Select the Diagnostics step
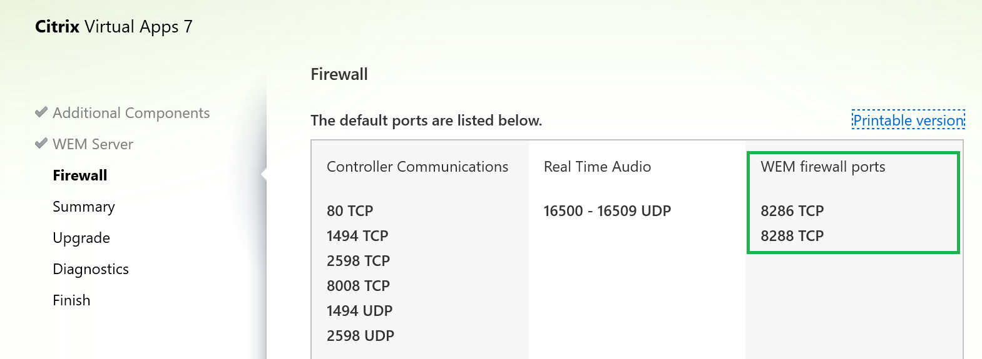 coord(91,269)
